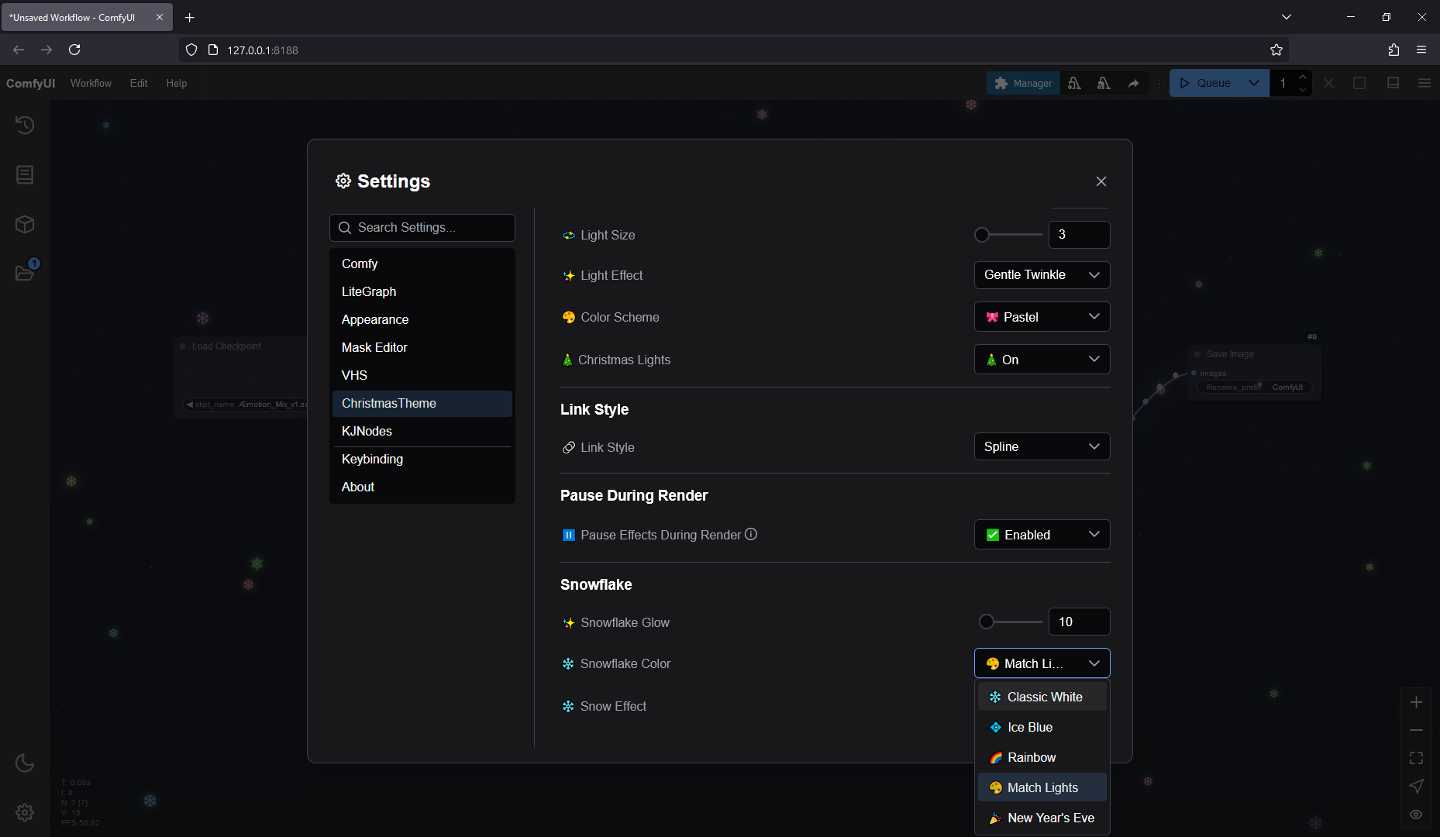Reload the page in browser
This screenshot has width=1440, height=837.
click(x=74, y=50)
